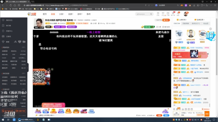Close the QR code promotion popup
Viewport: 218px width, 122px height.
pos(52,69)
